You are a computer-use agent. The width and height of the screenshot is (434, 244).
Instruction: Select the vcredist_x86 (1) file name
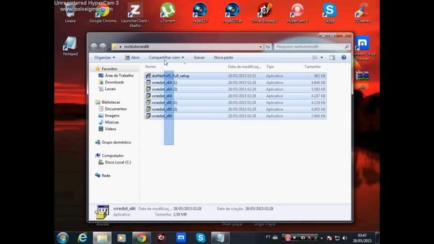pyautogui.click(x=164, y=102)
